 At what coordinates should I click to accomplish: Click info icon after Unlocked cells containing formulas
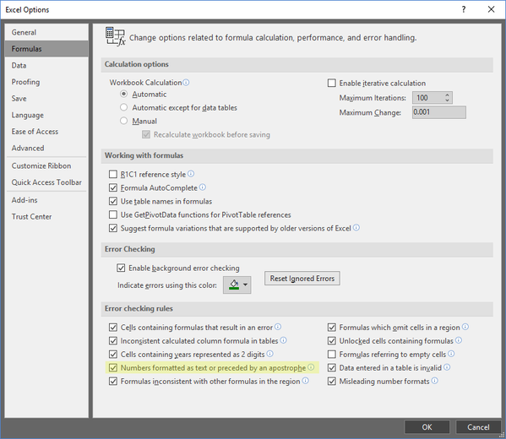point(459,340)
